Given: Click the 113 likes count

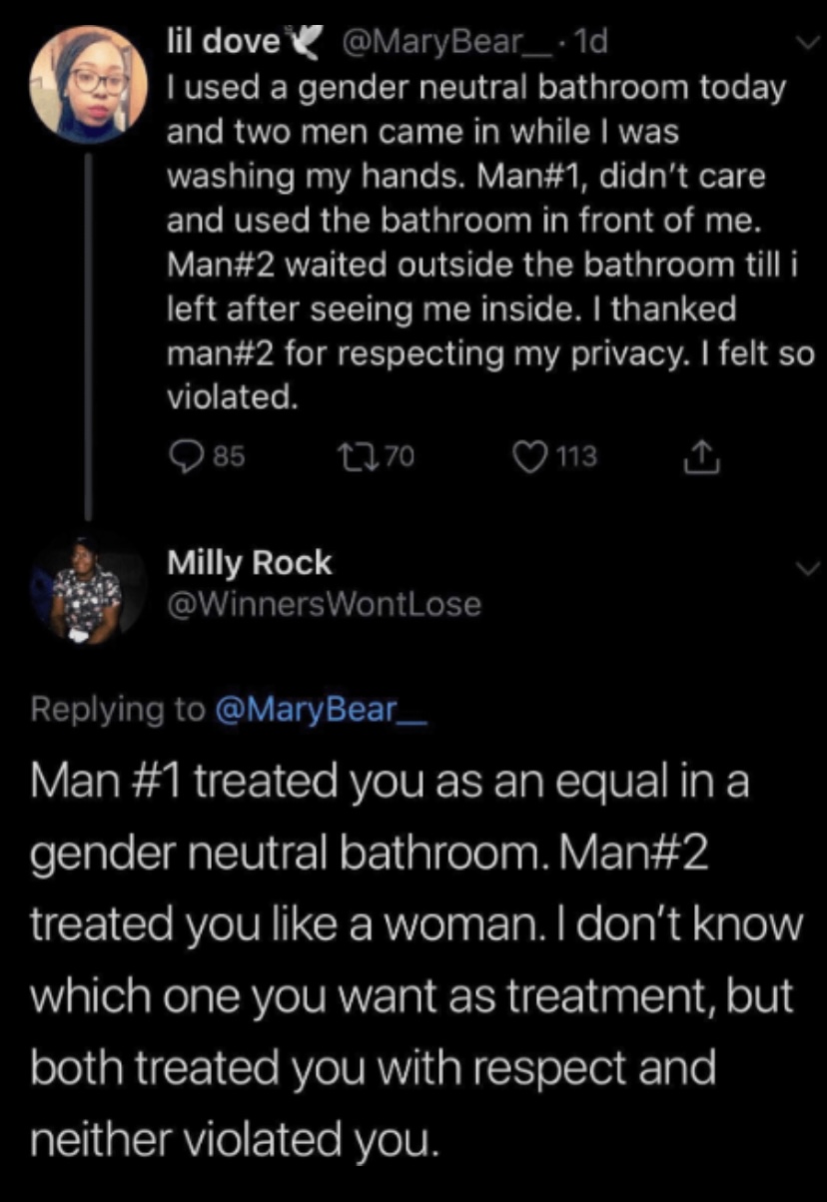Looking at the screenshot, I should (x=576, y=457).
